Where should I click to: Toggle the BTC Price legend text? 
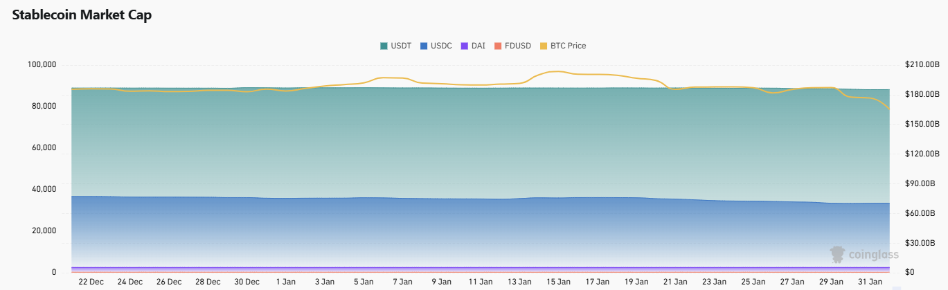point(568,46)
